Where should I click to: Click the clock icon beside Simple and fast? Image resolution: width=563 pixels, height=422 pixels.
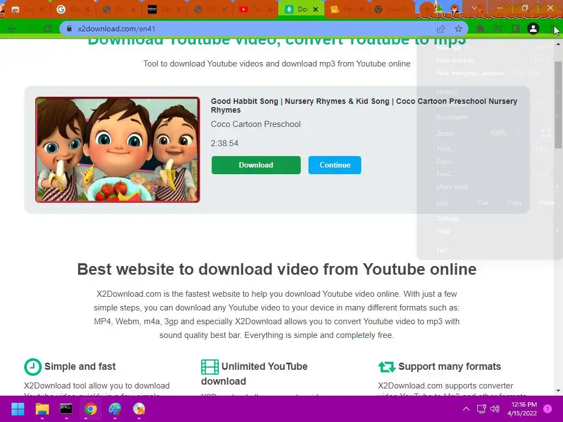coord(32,367)
